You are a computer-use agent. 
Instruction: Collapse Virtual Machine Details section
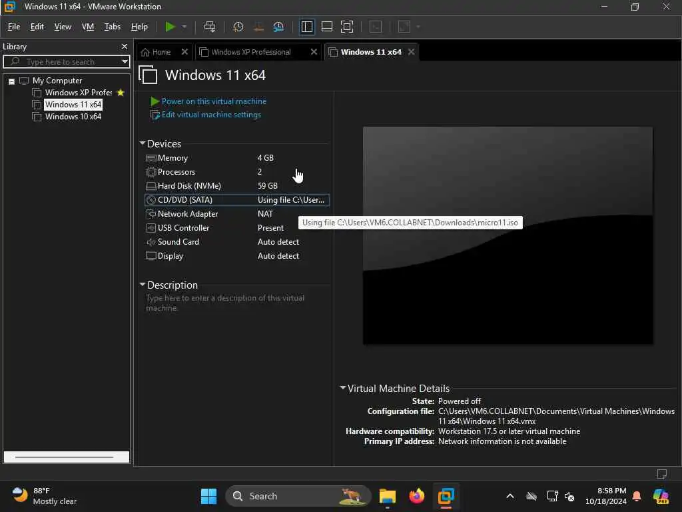click(343, 387)
